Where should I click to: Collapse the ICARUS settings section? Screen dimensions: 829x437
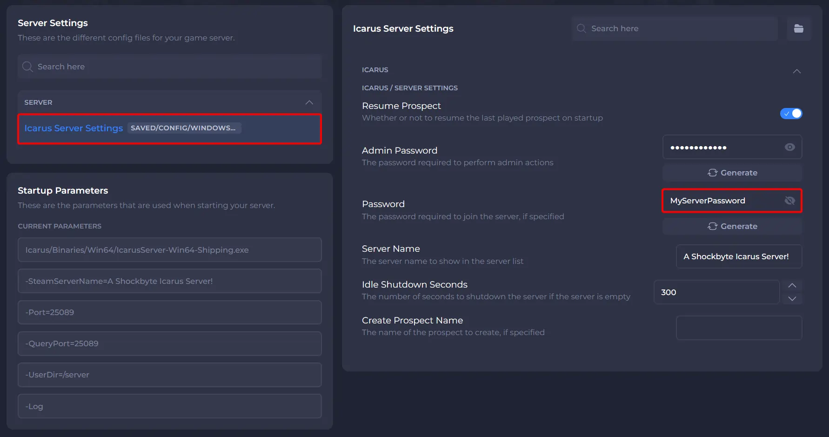tap(796, 71)
